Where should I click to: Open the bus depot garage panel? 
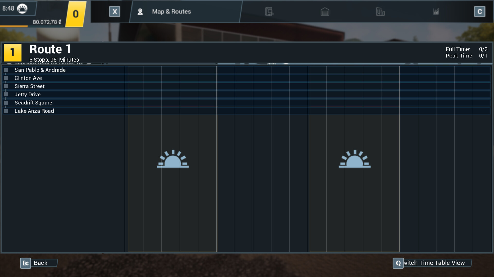pos(325,12)
